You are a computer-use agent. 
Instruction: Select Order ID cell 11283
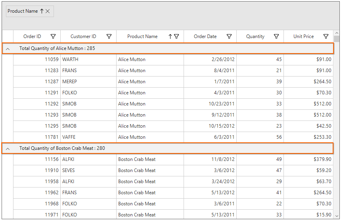click(x=37, y=71)
